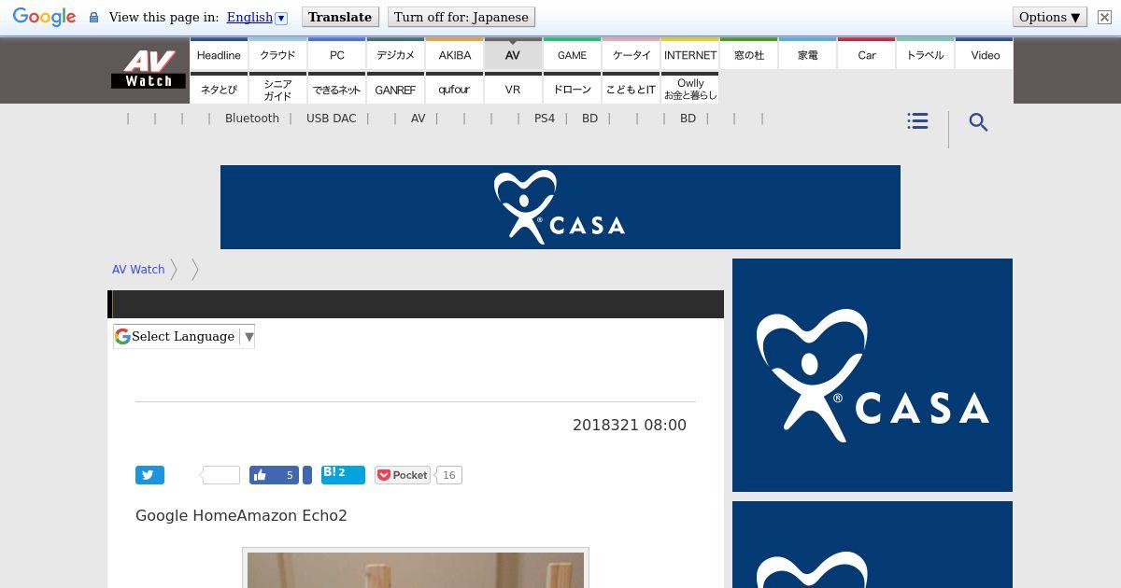Open the 家電 tab
The height and width of the screenshot is (588, 1121).
(x=808, y=54)
